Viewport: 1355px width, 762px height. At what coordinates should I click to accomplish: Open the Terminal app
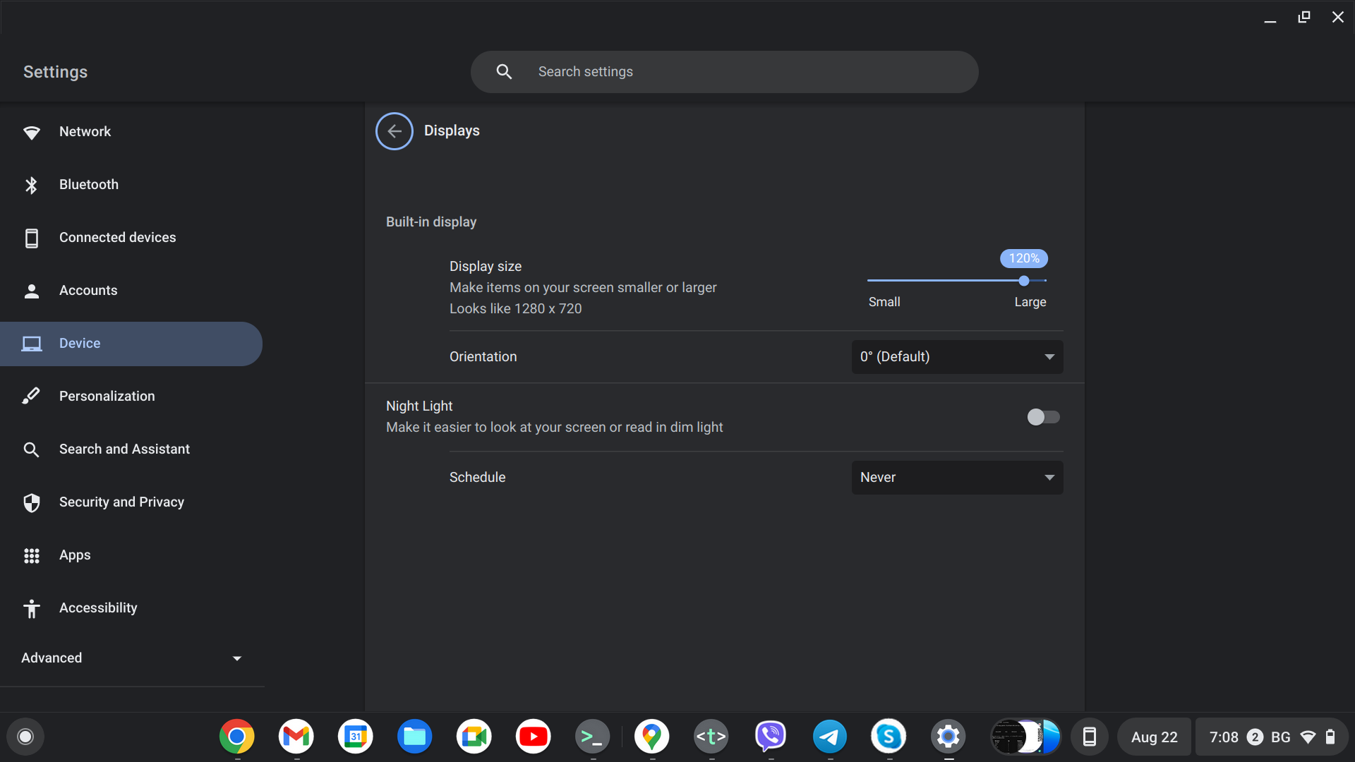point(592,737)
